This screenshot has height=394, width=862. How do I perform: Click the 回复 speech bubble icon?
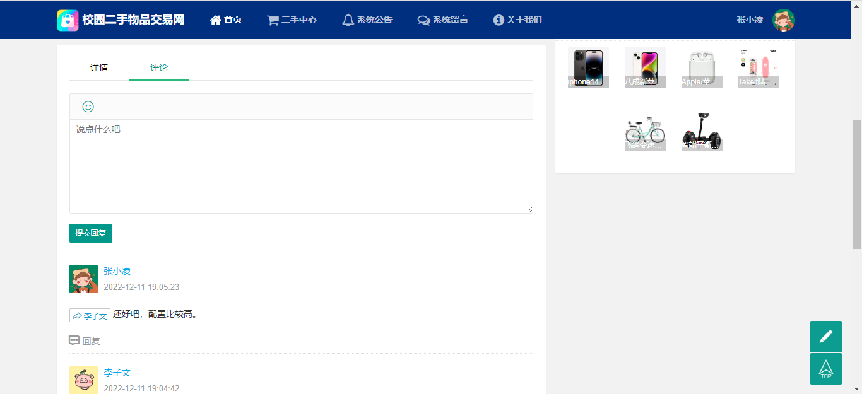point(74,340)
